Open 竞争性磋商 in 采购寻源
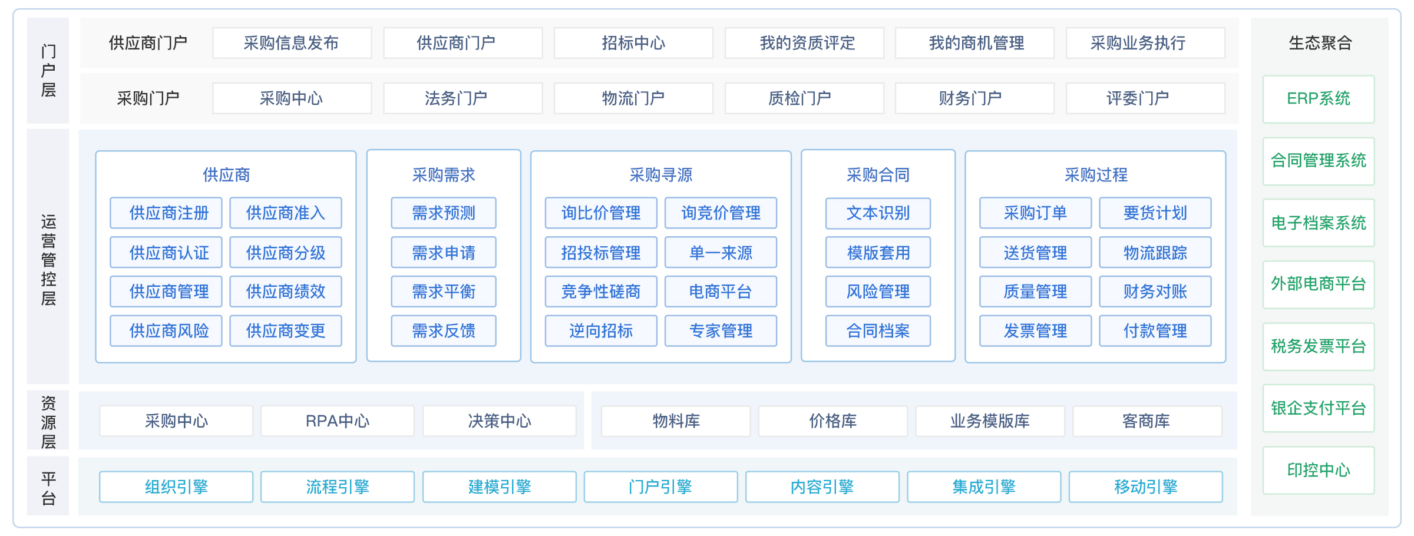Screen dimensions: 1414x536 pos(601,292)
